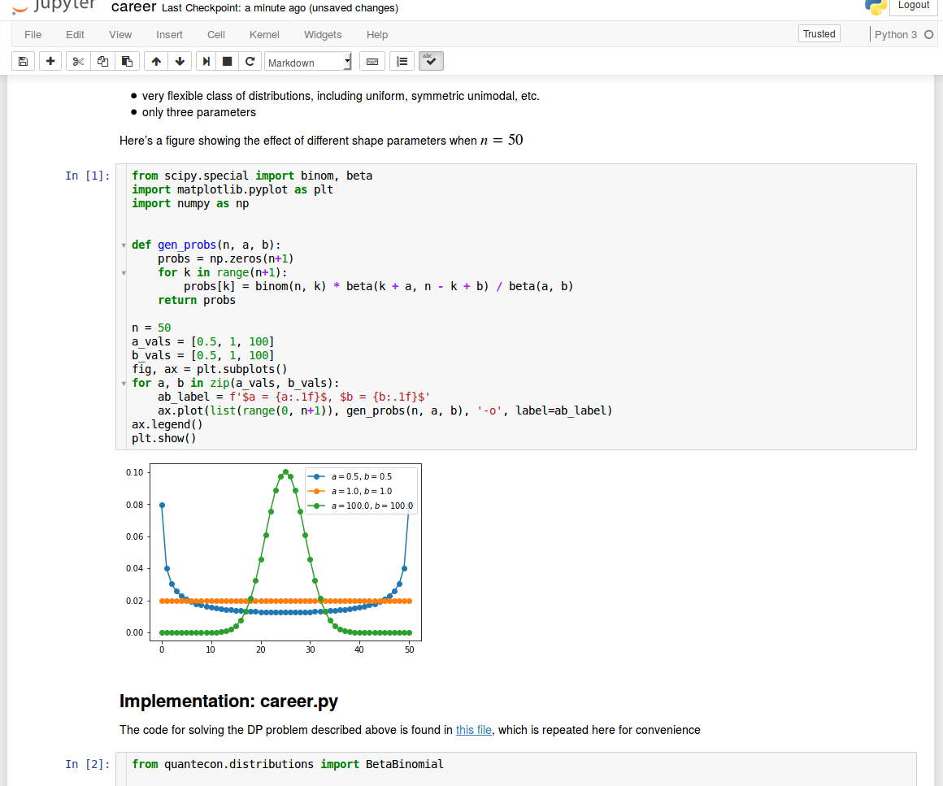Viewport: 943px width, 786px height.
Task: Open the Kernel menu
Action: click(x=265, y=35)
